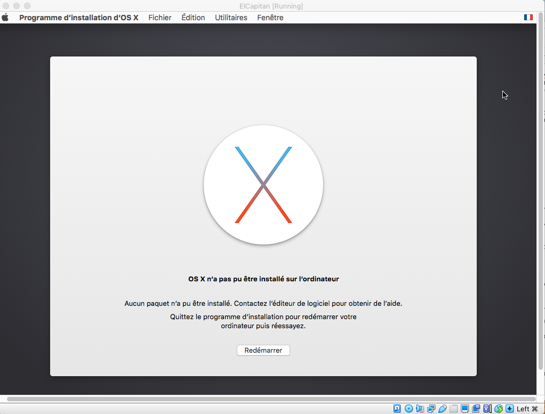The height and width of the screenshot is (414, 545).
Task: Open the Fenêtre menu
Action: (270, 18)
